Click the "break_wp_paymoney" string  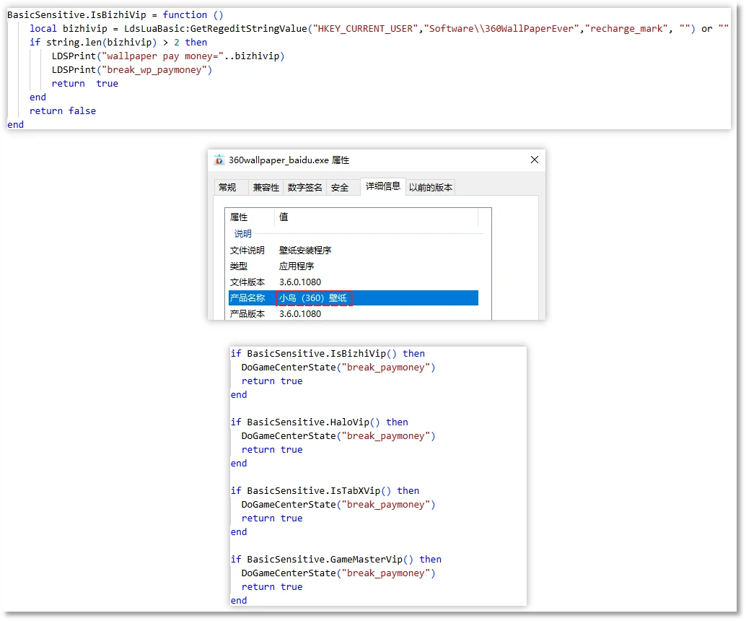coord(154,69)
